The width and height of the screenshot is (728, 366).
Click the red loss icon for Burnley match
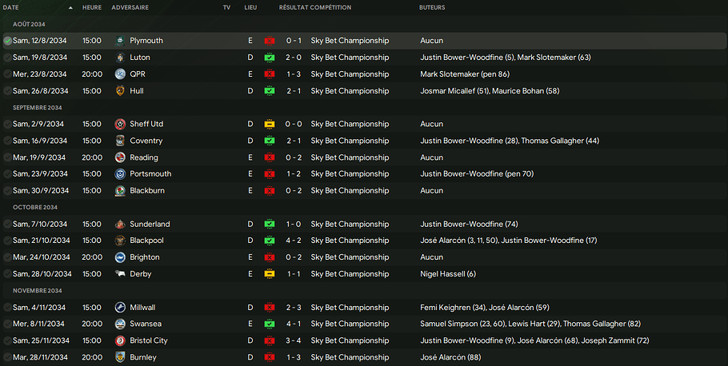pos(270,357)
